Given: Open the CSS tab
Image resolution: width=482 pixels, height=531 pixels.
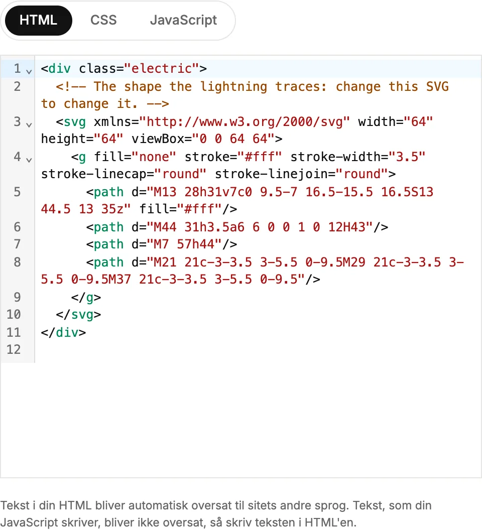Looking at the screenshot, I should (x=103, y=20).
